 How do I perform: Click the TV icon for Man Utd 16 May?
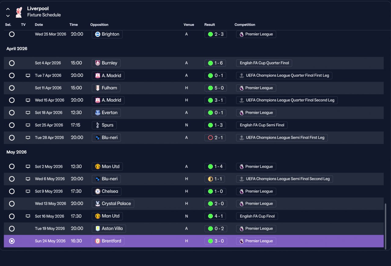[28, 216]
